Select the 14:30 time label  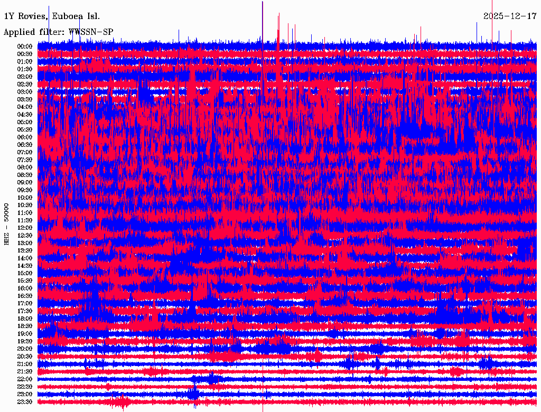pos(25,266)
